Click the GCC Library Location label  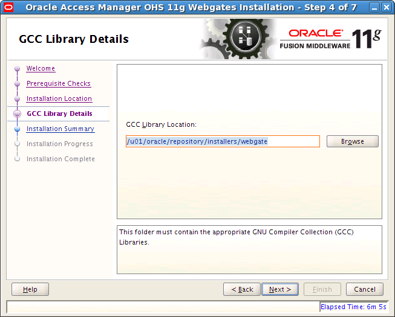(x=161, y=124)
